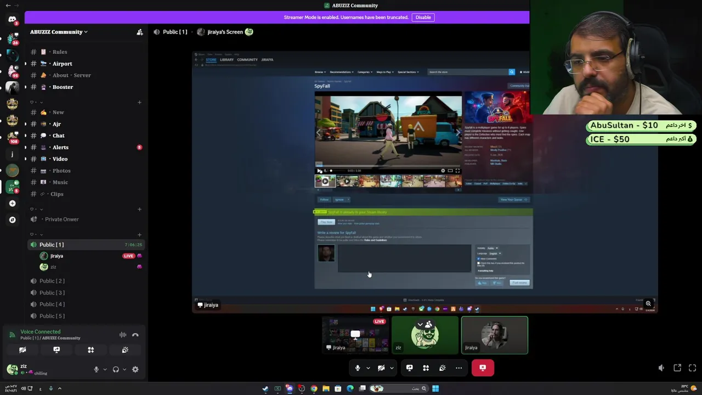Pop out the stream window
The image size is (702, 395).
677,368
